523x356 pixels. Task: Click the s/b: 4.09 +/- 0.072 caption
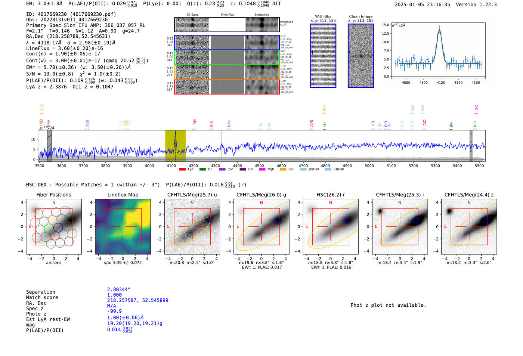click(123, 263)
